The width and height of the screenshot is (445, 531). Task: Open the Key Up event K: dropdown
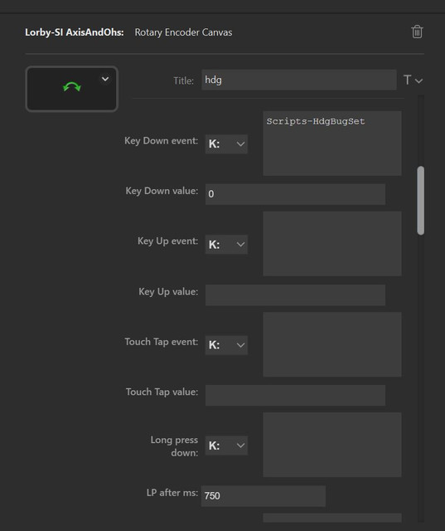click(226, 244)
